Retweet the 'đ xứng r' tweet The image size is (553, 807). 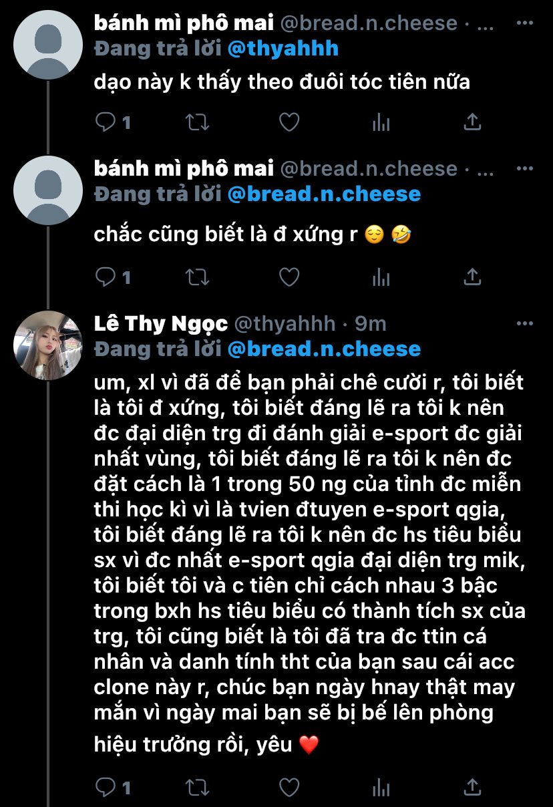click(x=197, y=277)
